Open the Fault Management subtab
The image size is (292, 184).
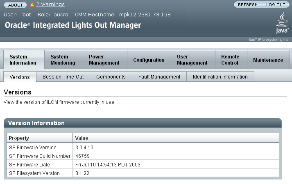(159, 76)
